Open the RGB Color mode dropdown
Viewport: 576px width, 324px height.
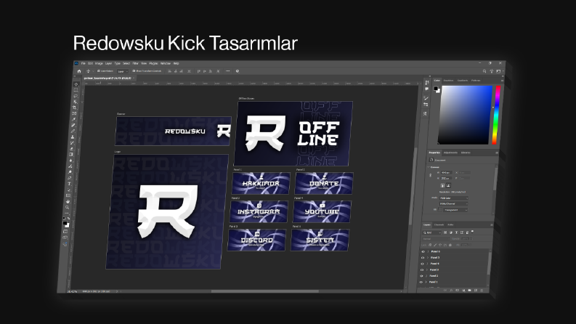(x=454, y=198)
